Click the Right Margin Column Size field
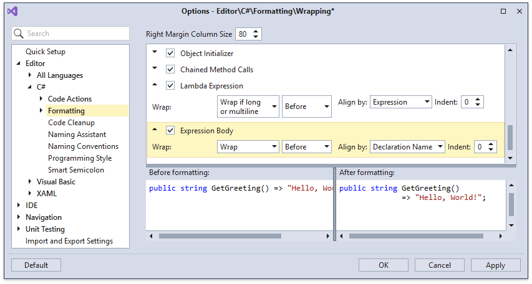This screenshot has width=532, height=284. tap(243, 34)
